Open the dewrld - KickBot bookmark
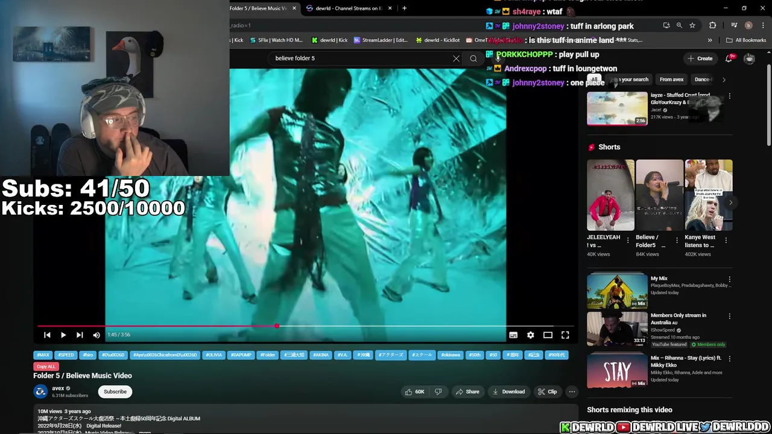 (x=437, y=40)
